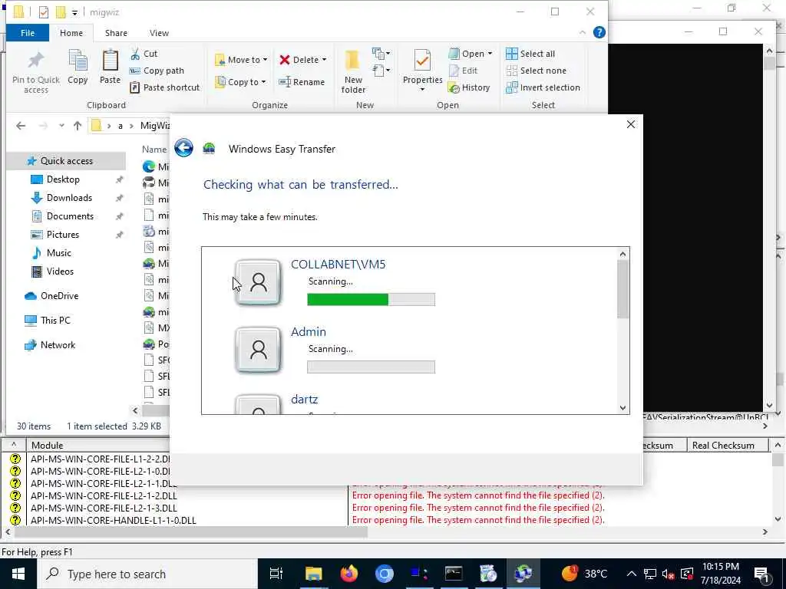Open Music in navigation pane
786x589 pixels.
[58, 253]
